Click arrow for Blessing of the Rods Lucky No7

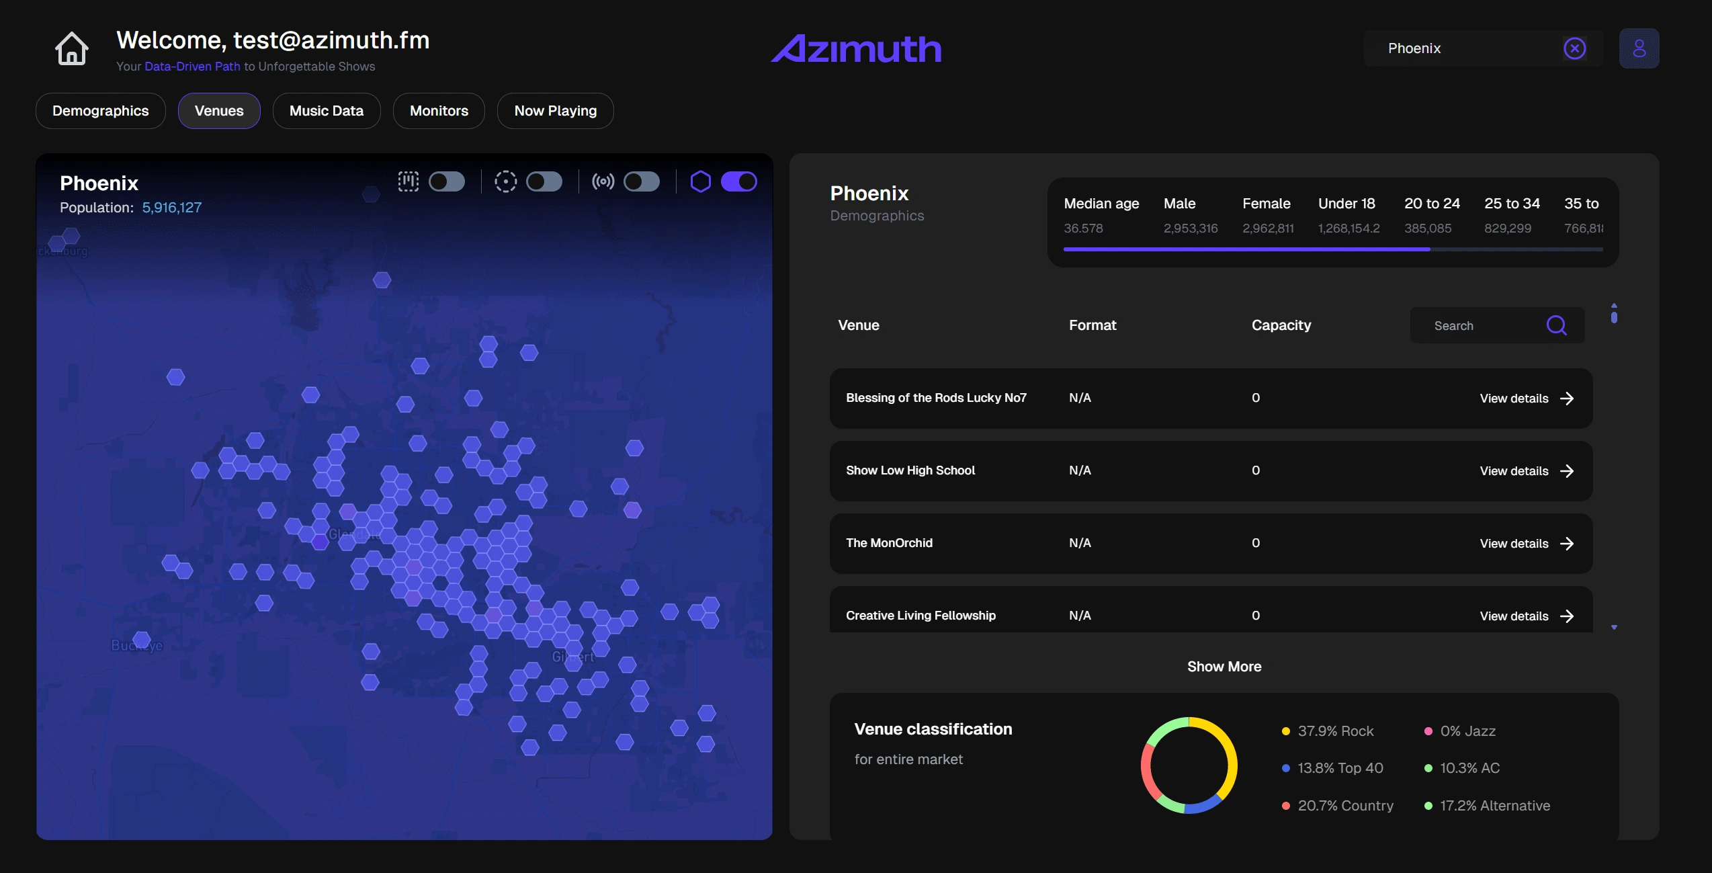(x=1567, y=399)
